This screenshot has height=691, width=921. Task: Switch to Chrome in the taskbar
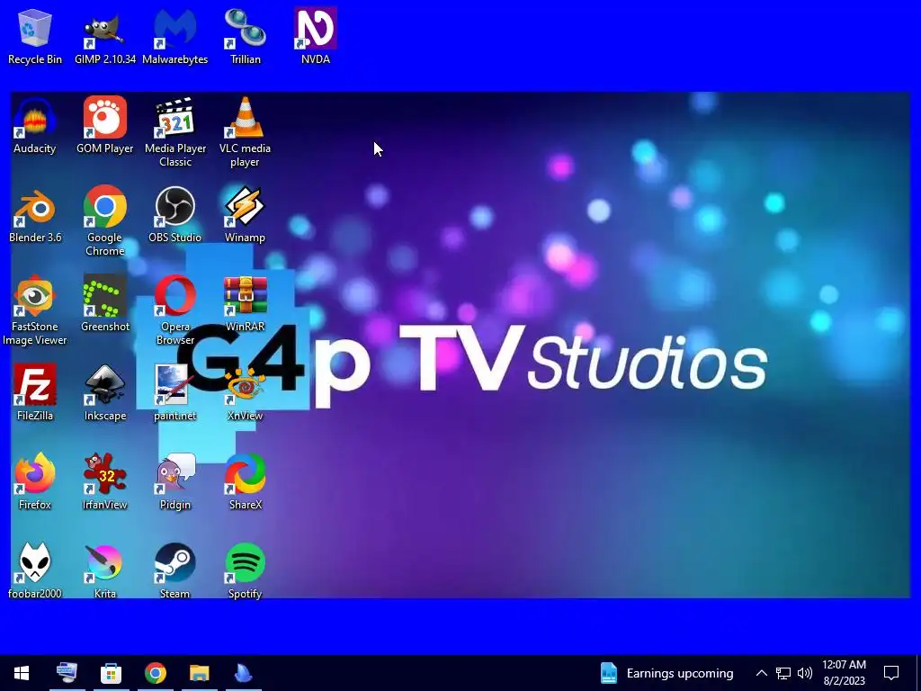click(x=155, y=673)
